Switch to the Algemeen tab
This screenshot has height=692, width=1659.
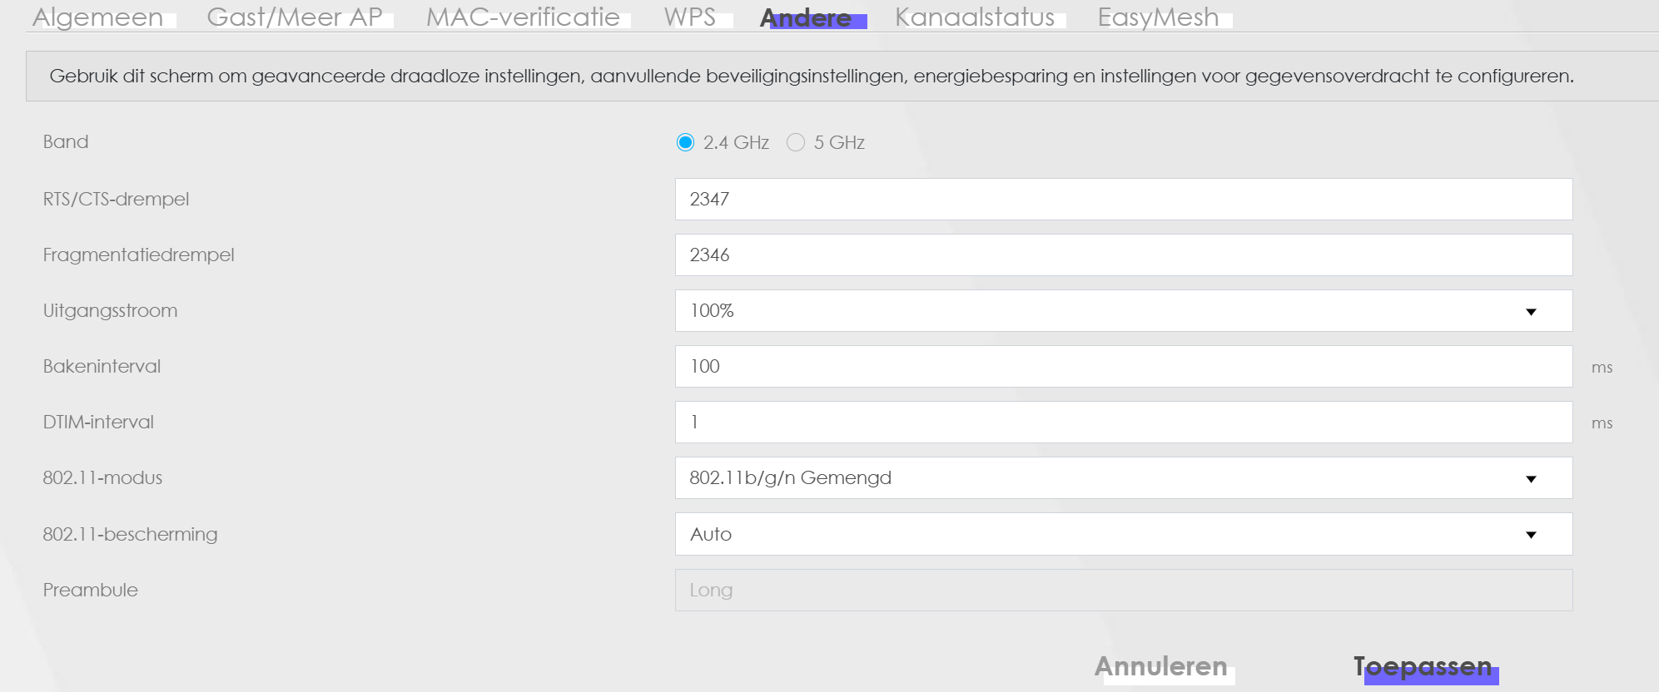[x=98, y=17]
